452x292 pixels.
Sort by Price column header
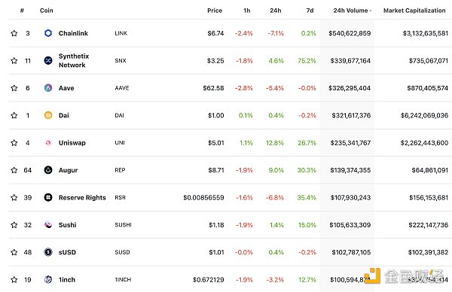coord(215,11)
